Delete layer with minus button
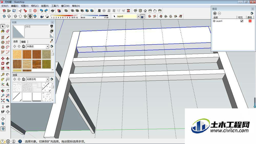The image size is (256, 144). click(219, 13)
